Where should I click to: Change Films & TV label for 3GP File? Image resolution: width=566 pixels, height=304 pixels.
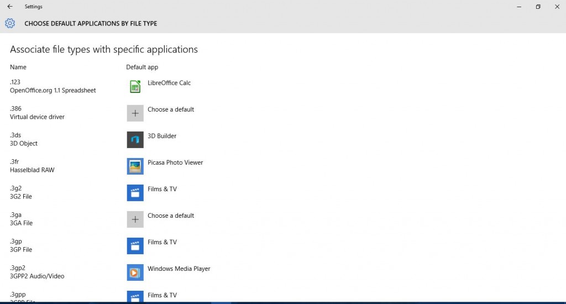[162, 242]
